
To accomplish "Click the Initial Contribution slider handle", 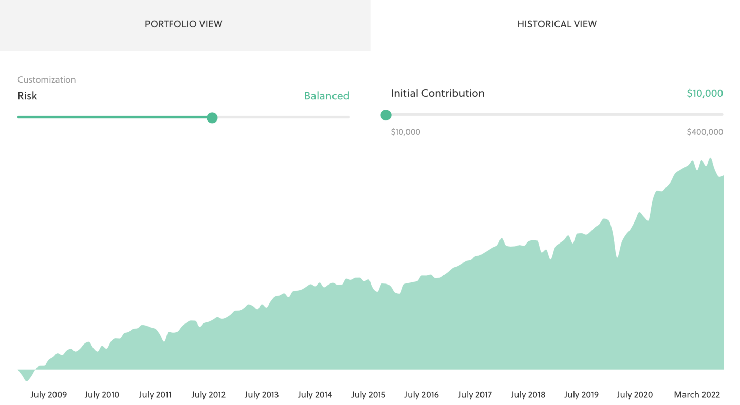I will 386,115.
